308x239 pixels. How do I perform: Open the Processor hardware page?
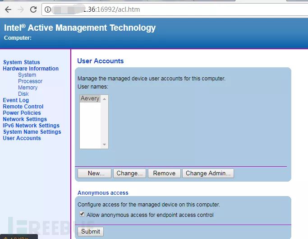pyautogui.click(x=30, y=81)
